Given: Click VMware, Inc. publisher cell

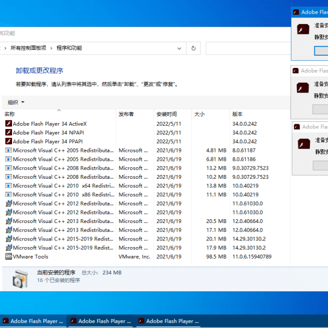Looking at the screenshot, I should tap(134, 256).
